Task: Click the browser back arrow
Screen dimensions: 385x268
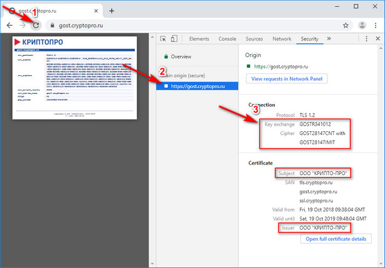Action: click(9, 25)
